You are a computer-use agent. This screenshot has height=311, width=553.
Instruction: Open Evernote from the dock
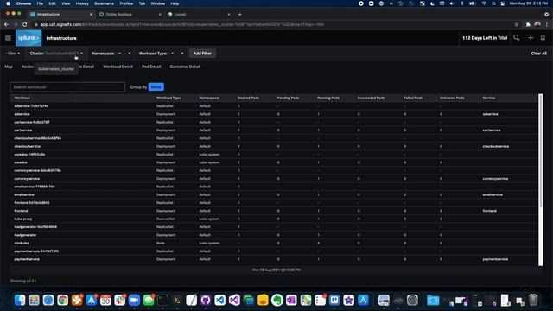pyautogui.click(x=277, y=300)
